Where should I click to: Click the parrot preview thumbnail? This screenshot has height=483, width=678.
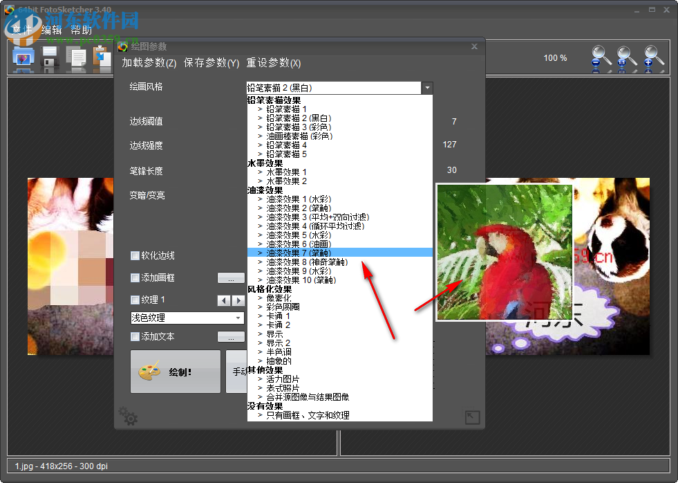pos(504,252)
